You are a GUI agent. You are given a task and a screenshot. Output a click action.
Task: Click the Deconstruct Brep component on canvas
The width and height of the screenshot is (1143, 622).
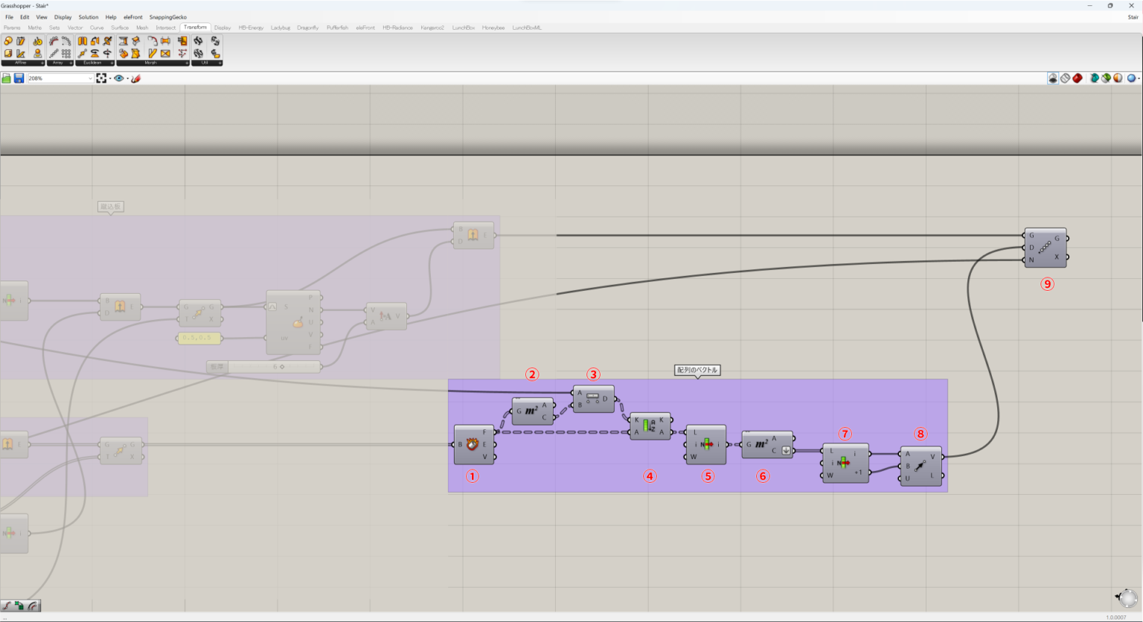[473, 445]
